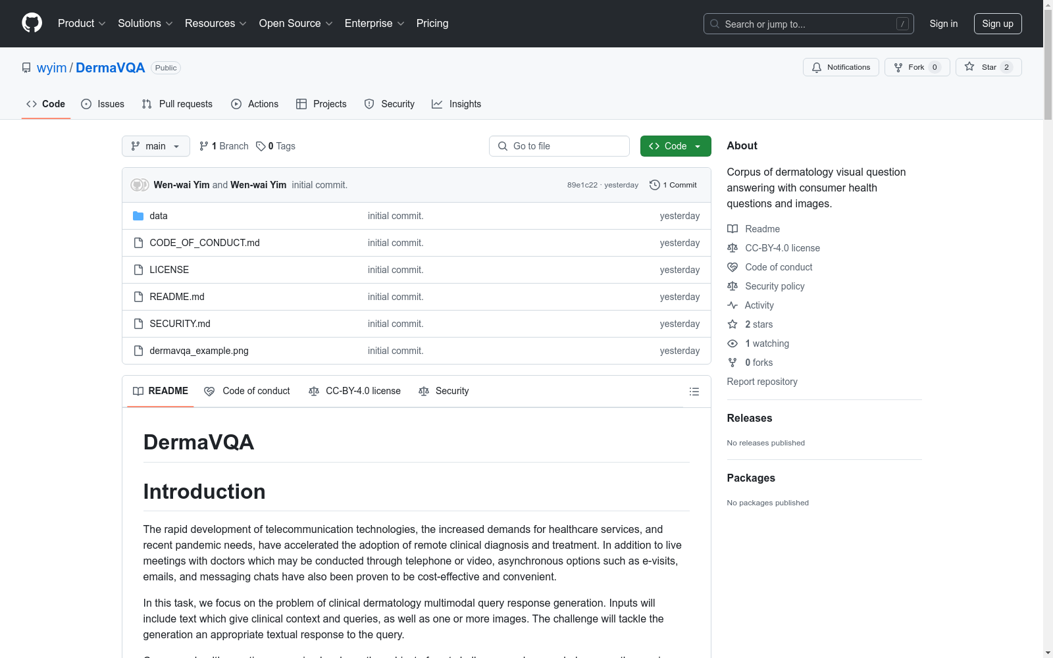Click the data folder icon

pos(138,216)
